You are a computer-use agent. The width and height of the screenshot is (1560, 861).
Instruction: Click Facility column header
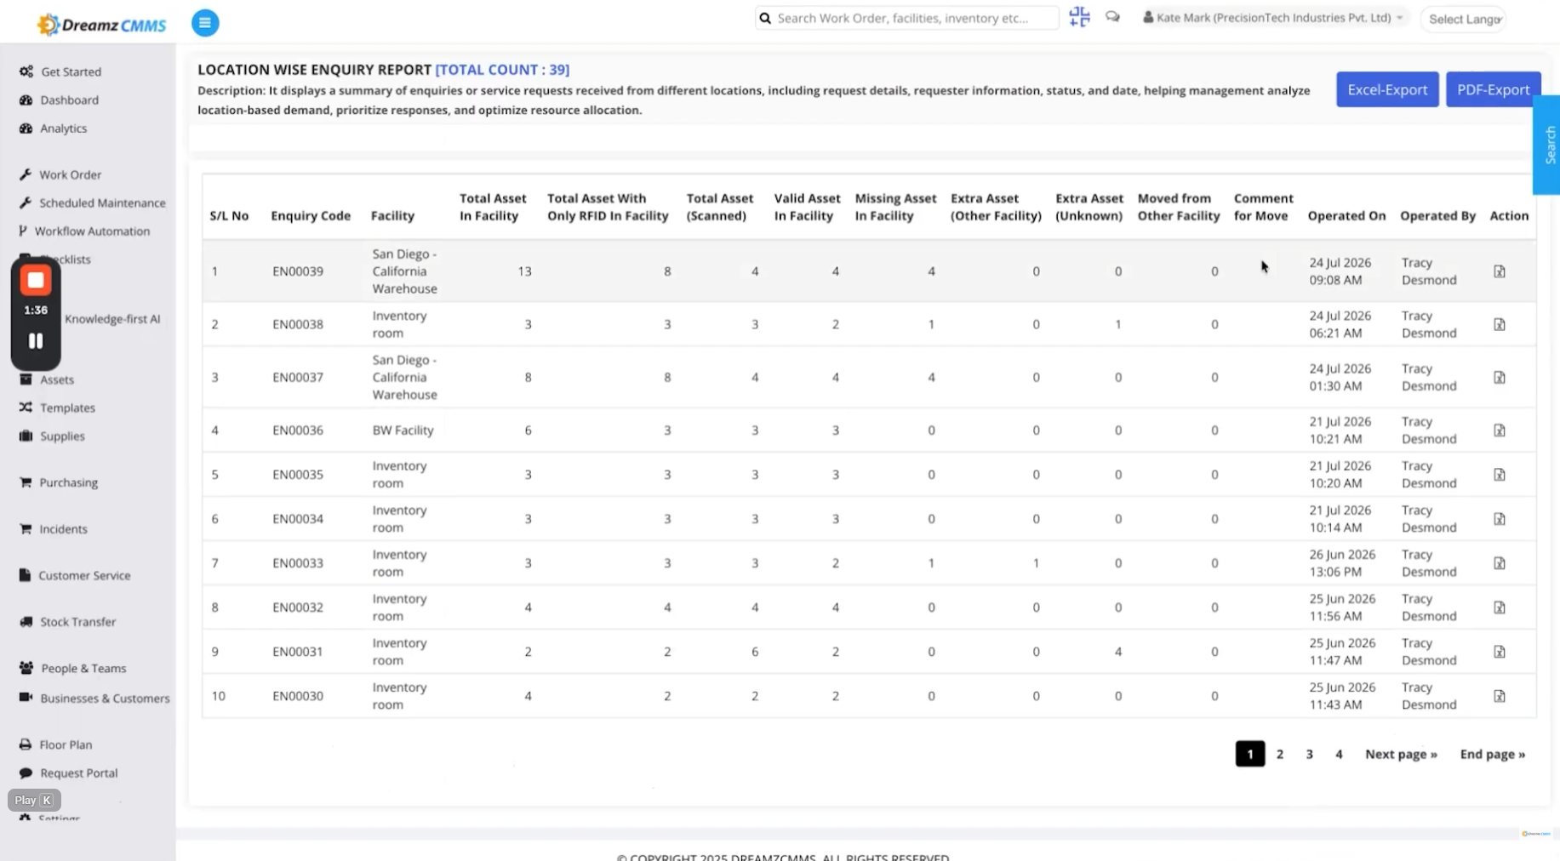[392, 216]
